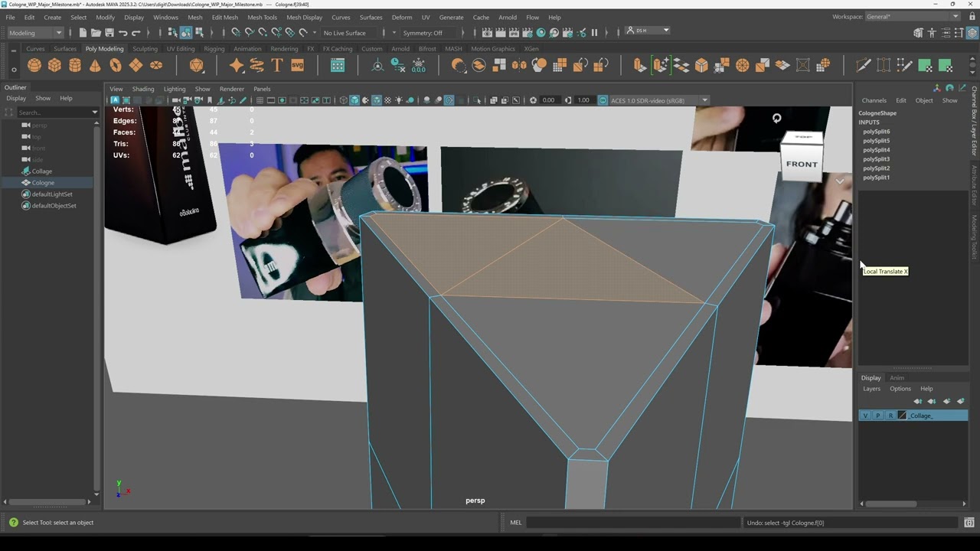Add a polygon cone primitive

pos(95,66)
